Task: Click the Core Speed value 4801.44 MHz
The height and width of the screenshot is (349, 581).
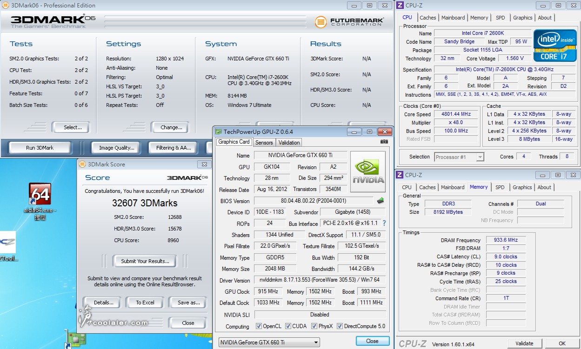Action: click(456, 114)
